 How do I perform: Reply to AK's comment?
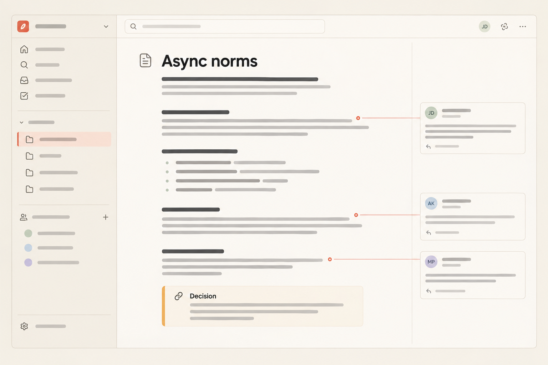pos(442,233)
